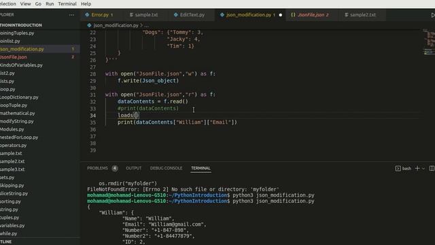The image size is (435, 245).
Task: Open sample2.txt in Explorer
Action: click(x=40, y=161)
